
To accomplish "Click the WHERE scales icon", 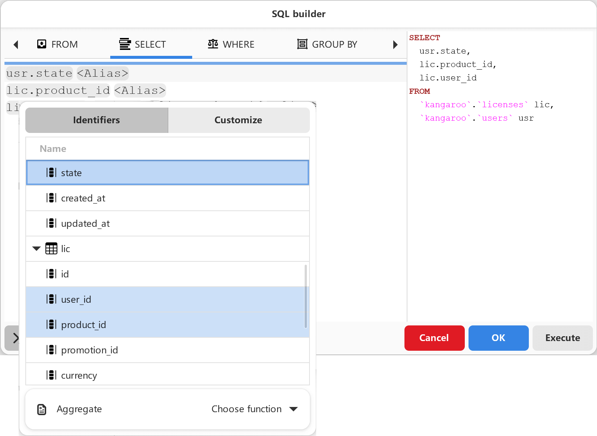I will [212, 44].
